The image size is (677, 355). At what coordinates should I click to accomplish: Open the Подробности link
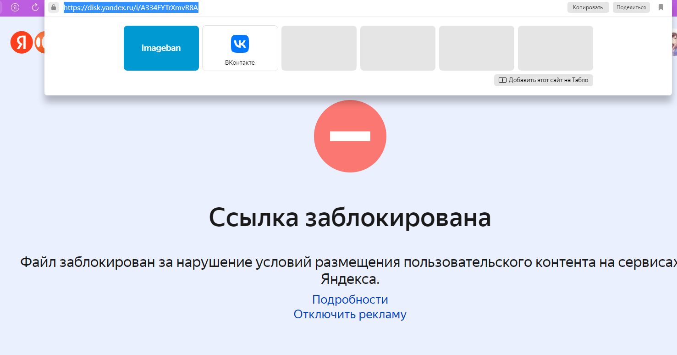tap(350, 300)
